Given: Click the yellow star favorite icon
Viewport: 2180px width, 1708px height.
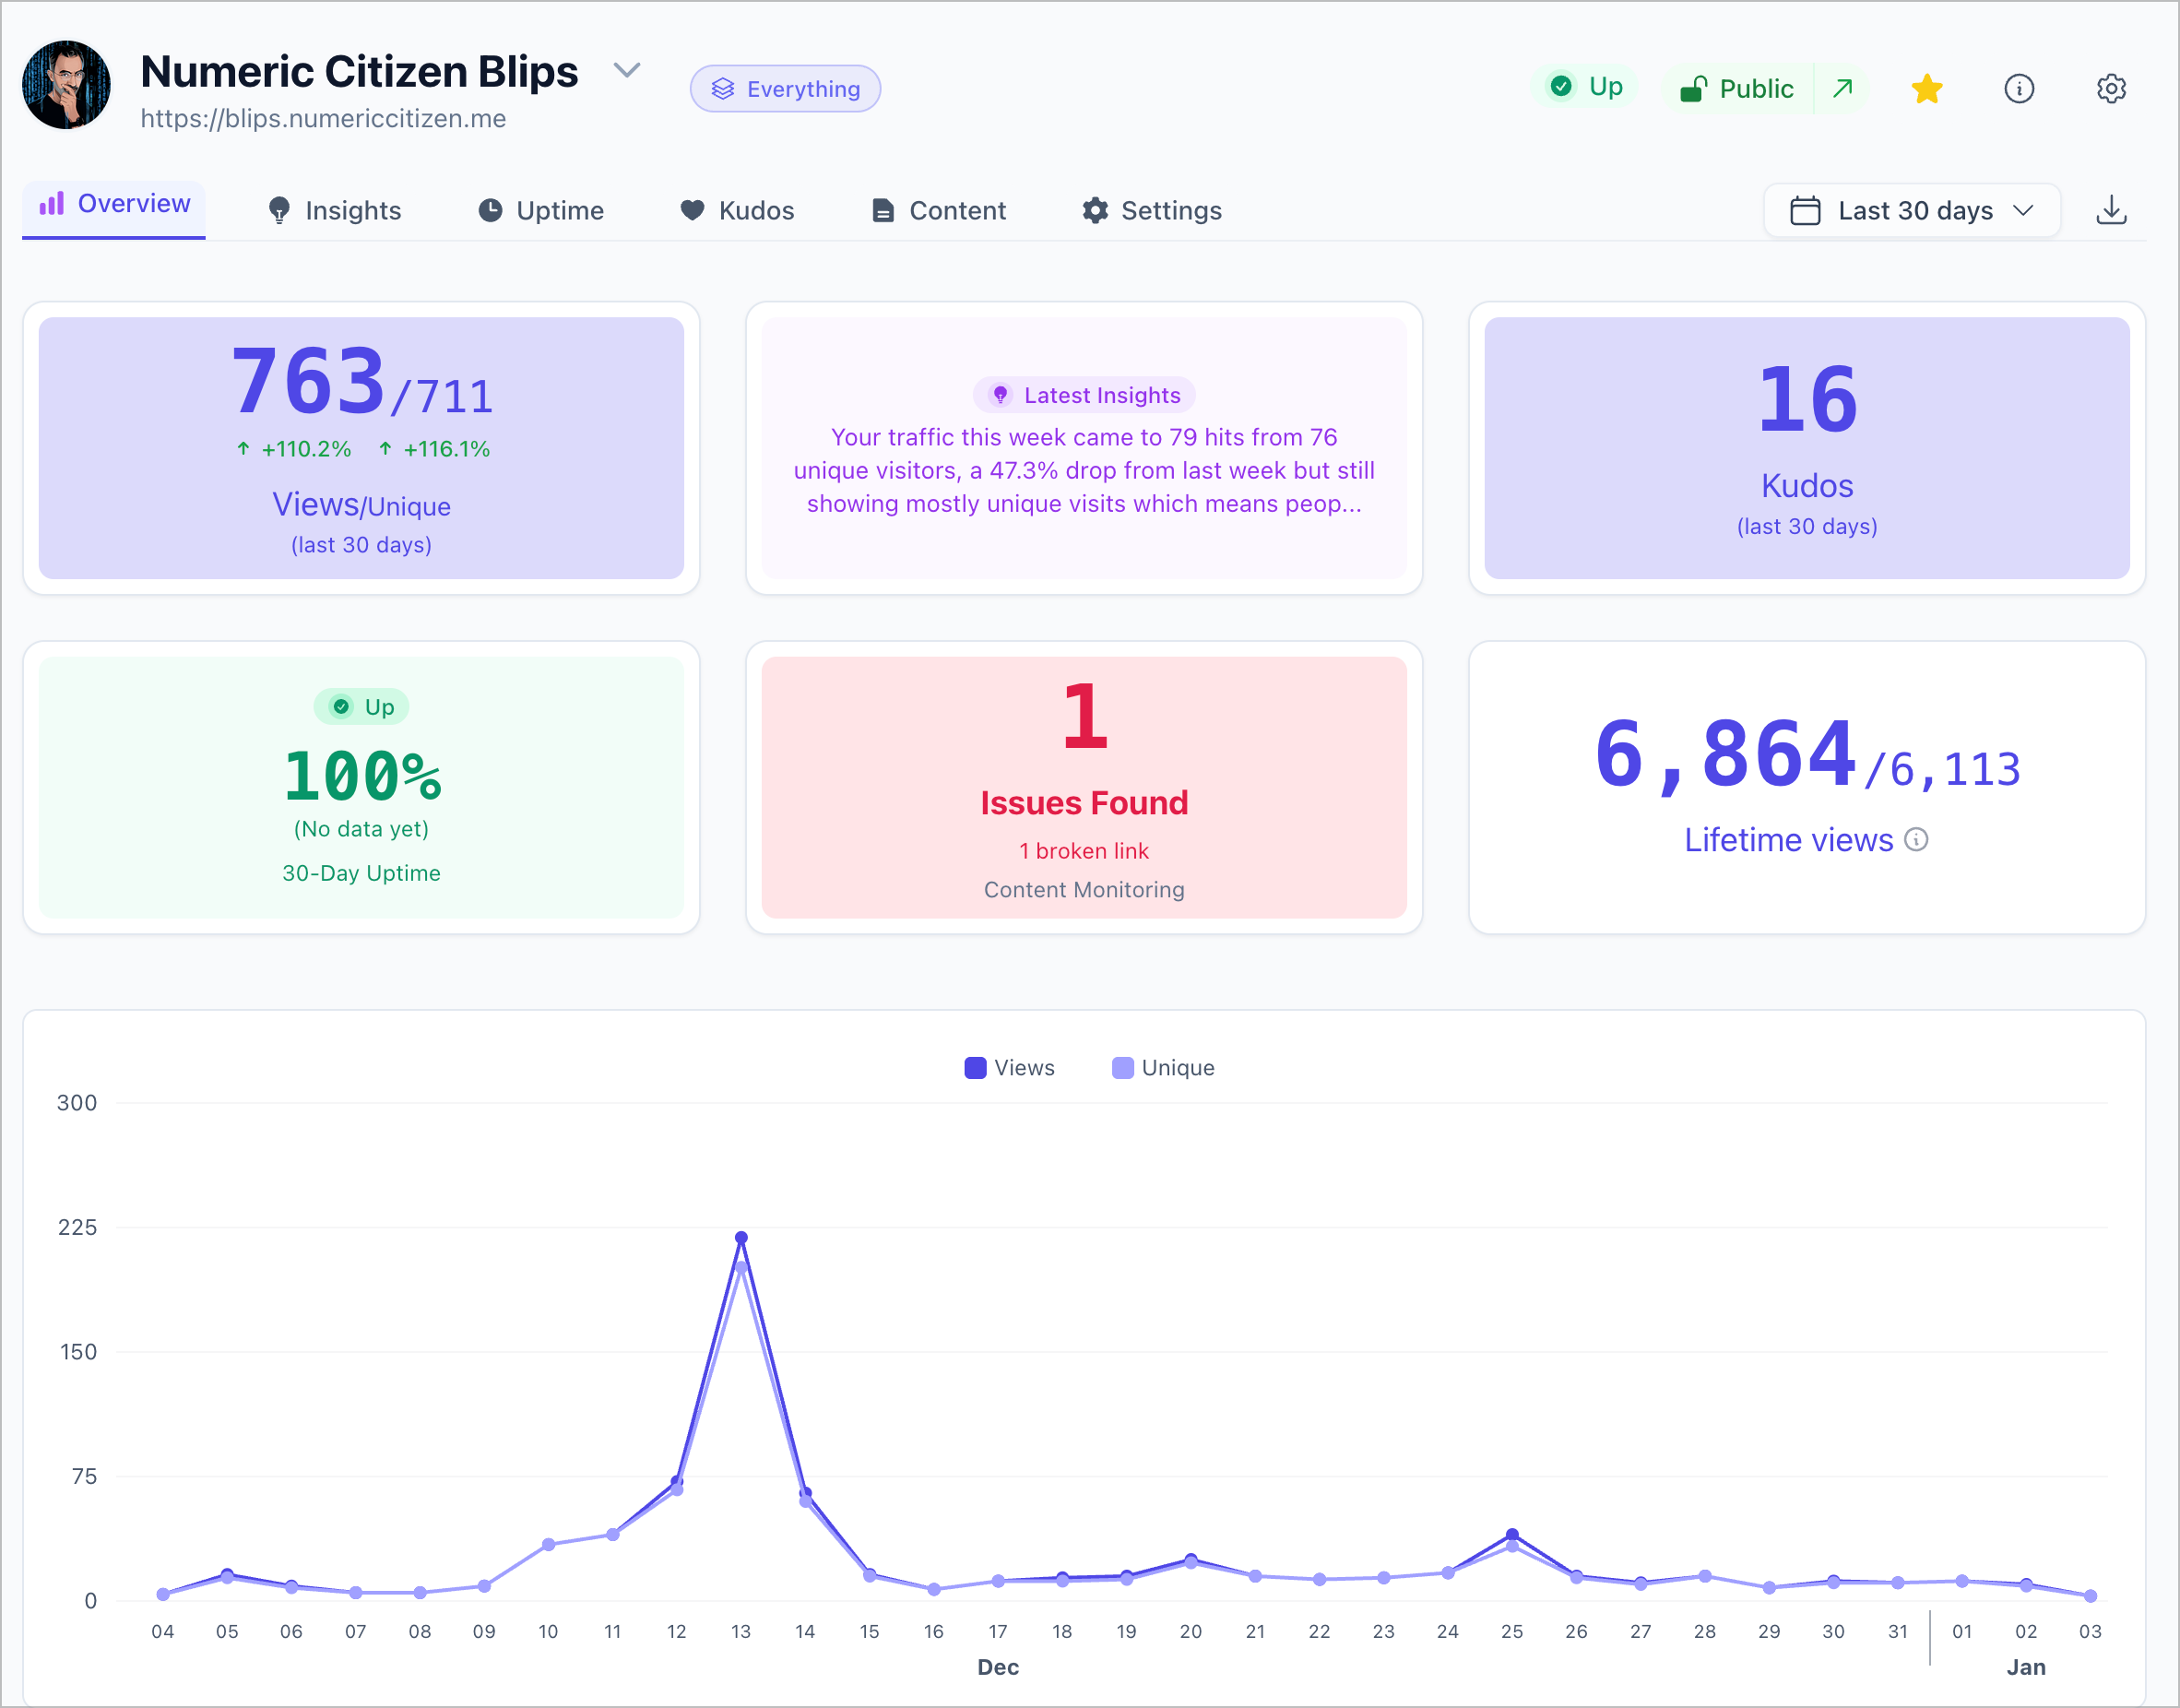Looking at the screenshot, I should (1926, 89).
